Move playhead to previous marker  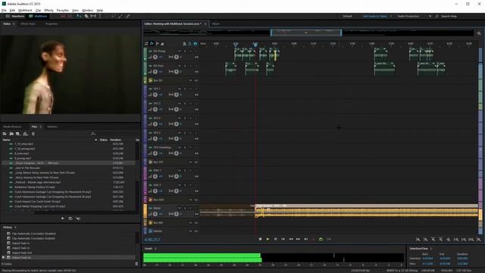click(283, 239)
